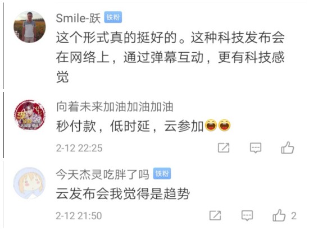The height and width of the screenshot is (231, 309).
Task: Share the 秒付款，低时延 comment
Action: (224, 148)
